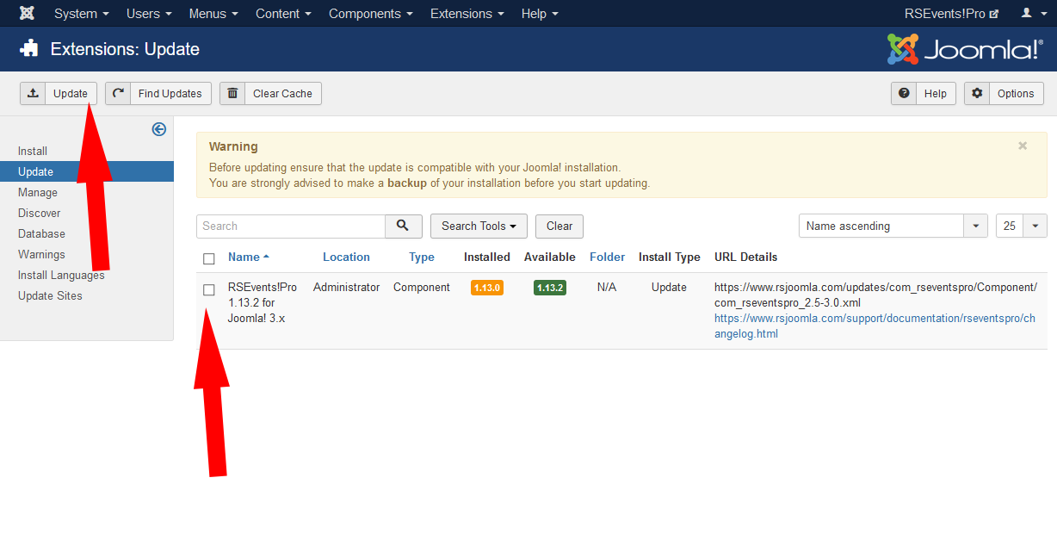Click the available version 1.13.2 badge
1057x546 pixels.
coord(549,288)
